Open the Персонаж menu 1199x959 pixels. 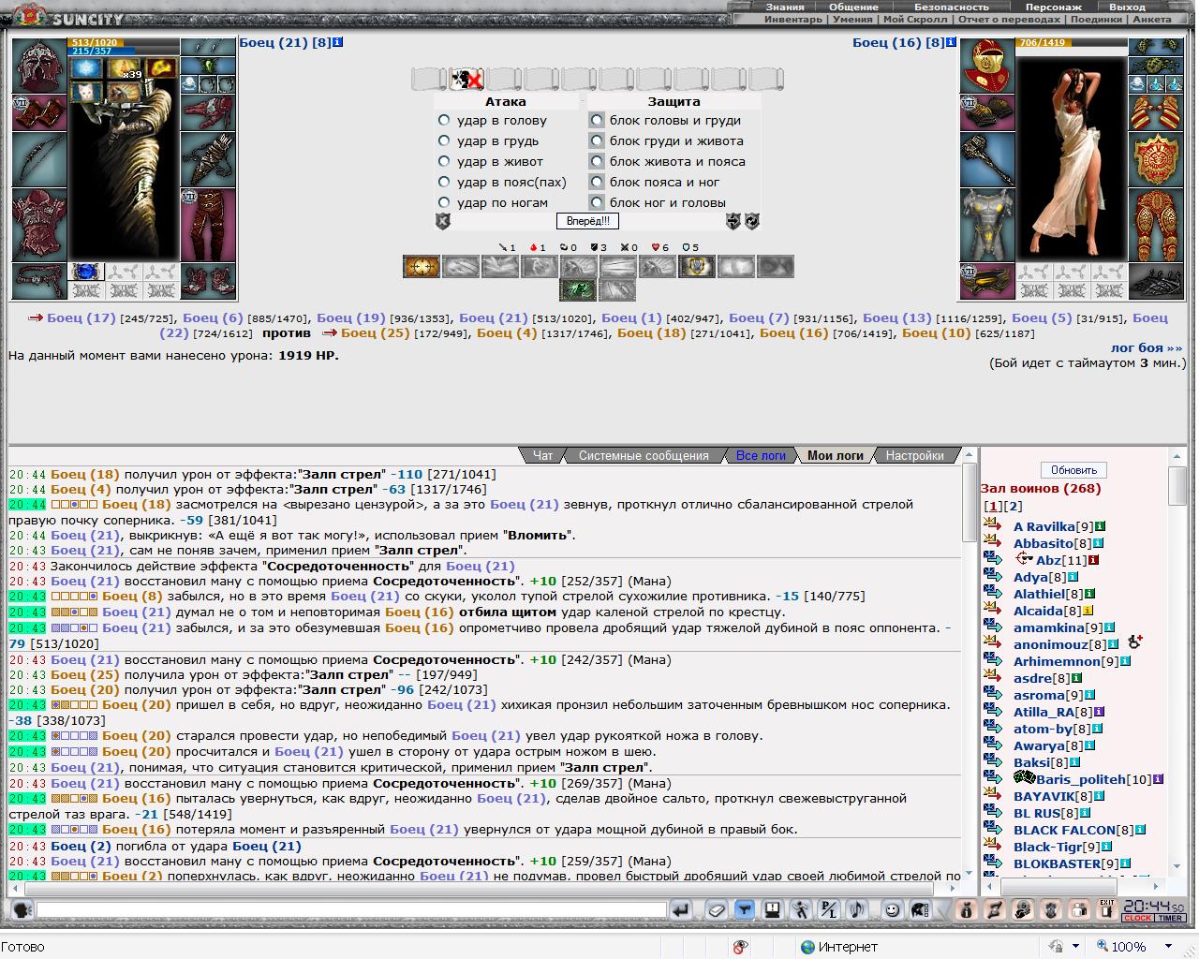(x=1053, y=7)
